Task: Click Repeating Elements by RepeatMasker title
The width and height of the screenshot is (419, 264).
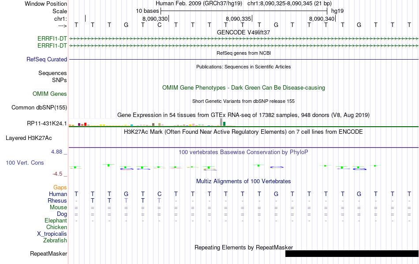Action: click(x=243, y=247)
